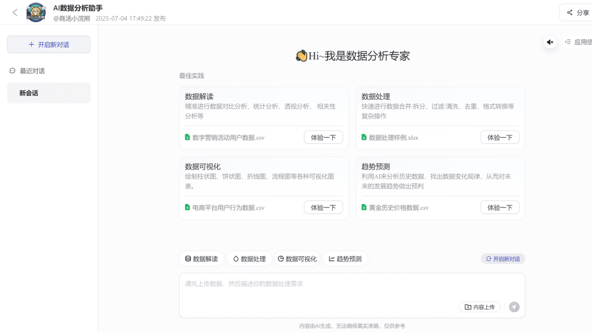This screenshot has width=592, height=333.
Task: Open file name 黄金历史价格数据.csv
Action: click(x=399, y=207)
